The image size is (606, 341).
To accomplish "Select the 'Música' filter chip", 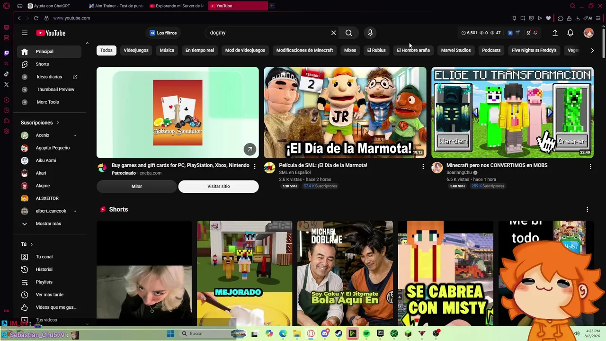I will (167, 50).
